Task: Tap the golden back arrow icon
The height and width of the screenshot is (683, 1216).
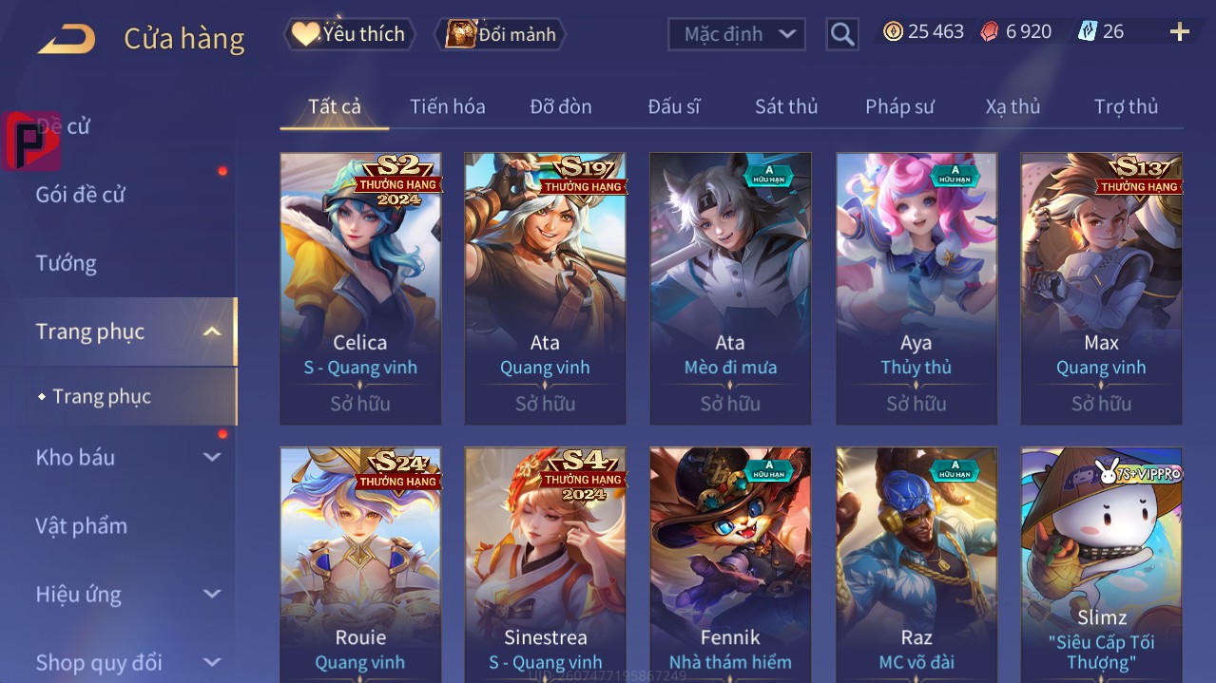Action: click(67, 39)
